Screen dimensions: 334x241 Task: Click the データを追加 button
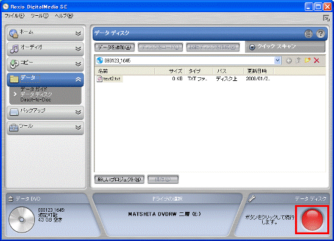pyautogui.click(x=115, y=47)
